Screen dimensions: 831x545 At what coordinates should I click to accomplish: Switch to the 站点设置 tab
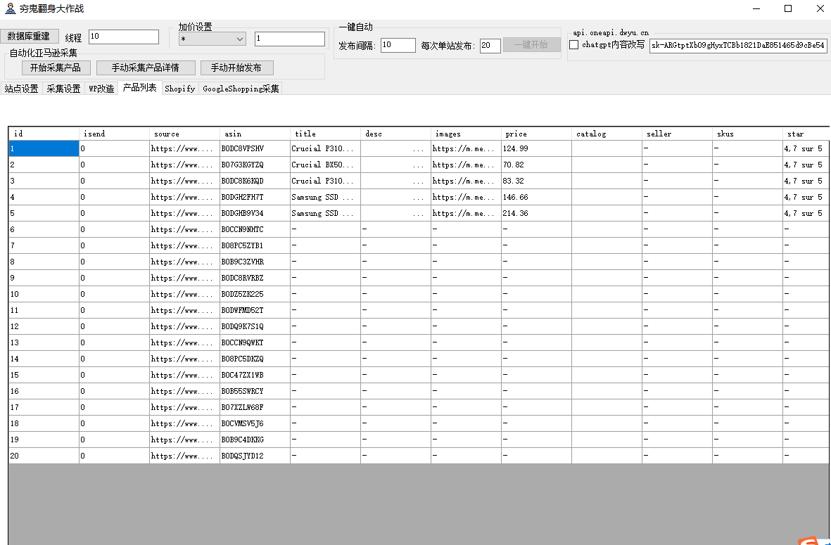[22, 89]
